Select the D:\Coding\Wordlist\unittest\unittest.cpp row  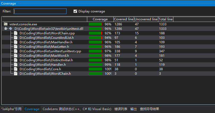[108, 51]
